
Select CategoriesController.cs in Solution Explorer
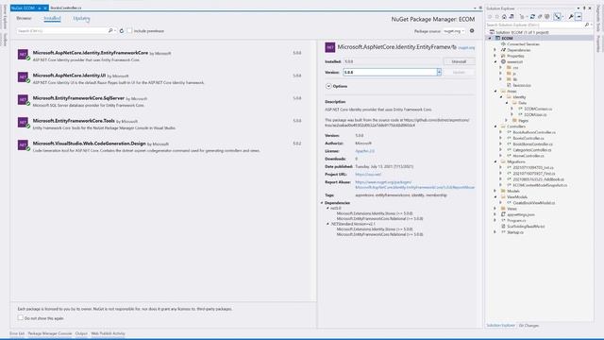532,150
